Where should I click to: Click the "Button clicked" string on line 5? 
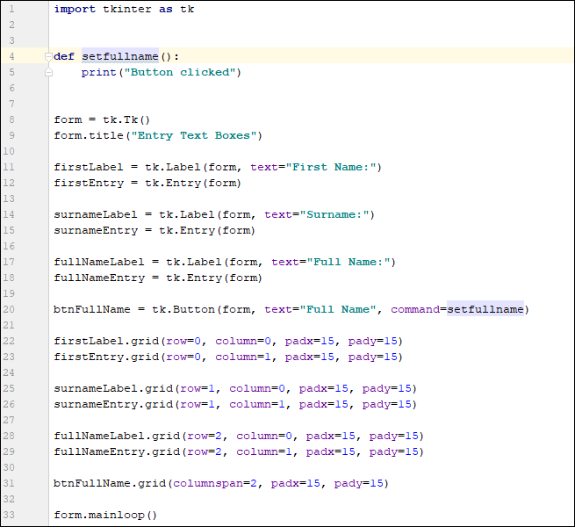[x=179, y=72]
